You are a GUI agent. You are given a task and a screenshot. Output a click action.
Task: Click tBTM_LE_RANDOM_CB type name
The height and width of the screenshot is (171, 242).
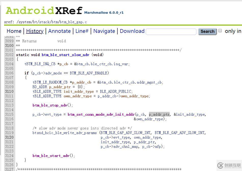point(50,82)
